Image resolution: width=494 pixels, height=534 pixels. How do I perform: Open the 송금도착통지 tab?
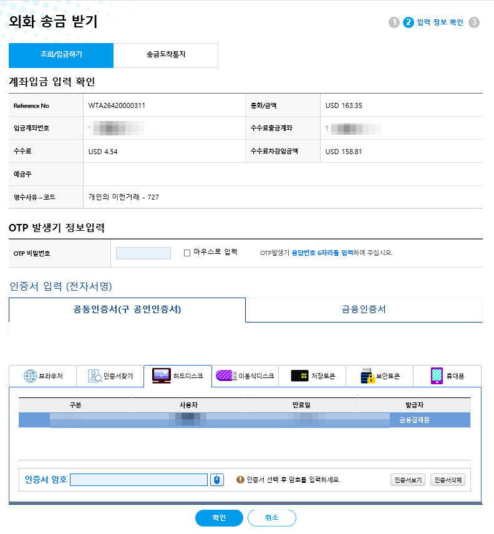(166, 55)
